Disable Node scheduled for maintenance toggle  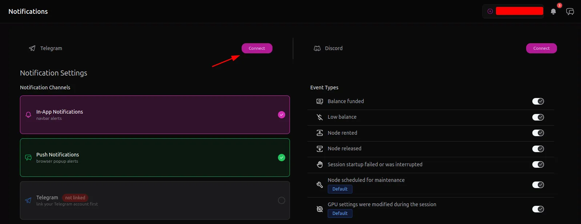[538, 185]
